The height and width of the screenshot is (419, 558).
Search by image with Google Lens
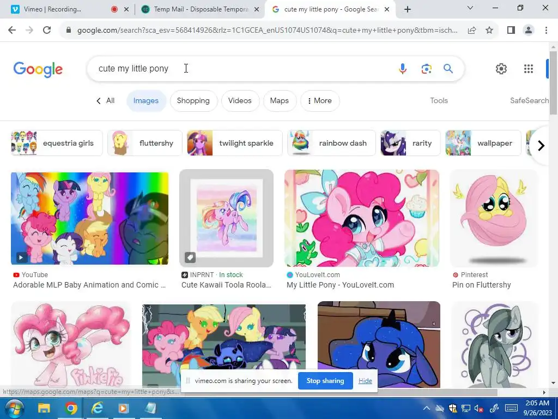pos(426,68)
